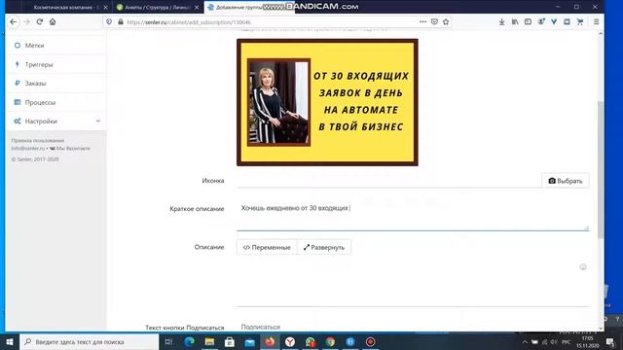Click the Выбрать icon upload button
The height and width of the screenshot is (350, 623).
[566, 181]
